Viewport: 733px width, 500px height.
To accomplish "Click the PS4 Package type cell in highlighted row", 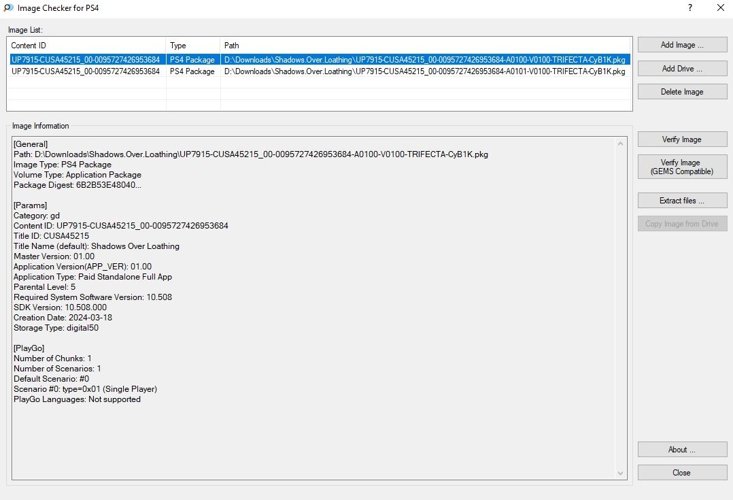I will tap(192, 60).
